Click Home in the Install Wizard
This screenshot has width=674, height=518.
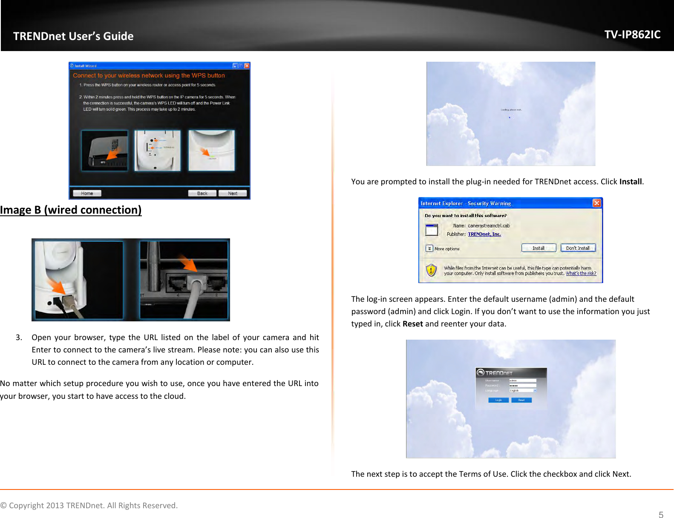tap(87, 193)
